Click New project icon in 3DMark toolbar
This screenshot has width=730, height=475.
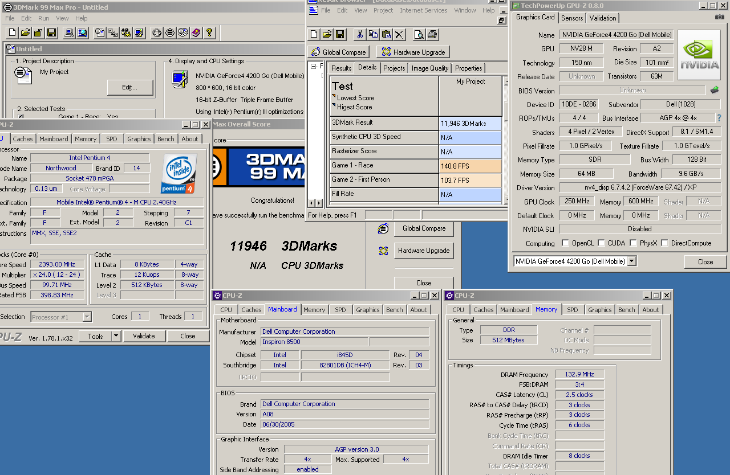pos(12,32)
